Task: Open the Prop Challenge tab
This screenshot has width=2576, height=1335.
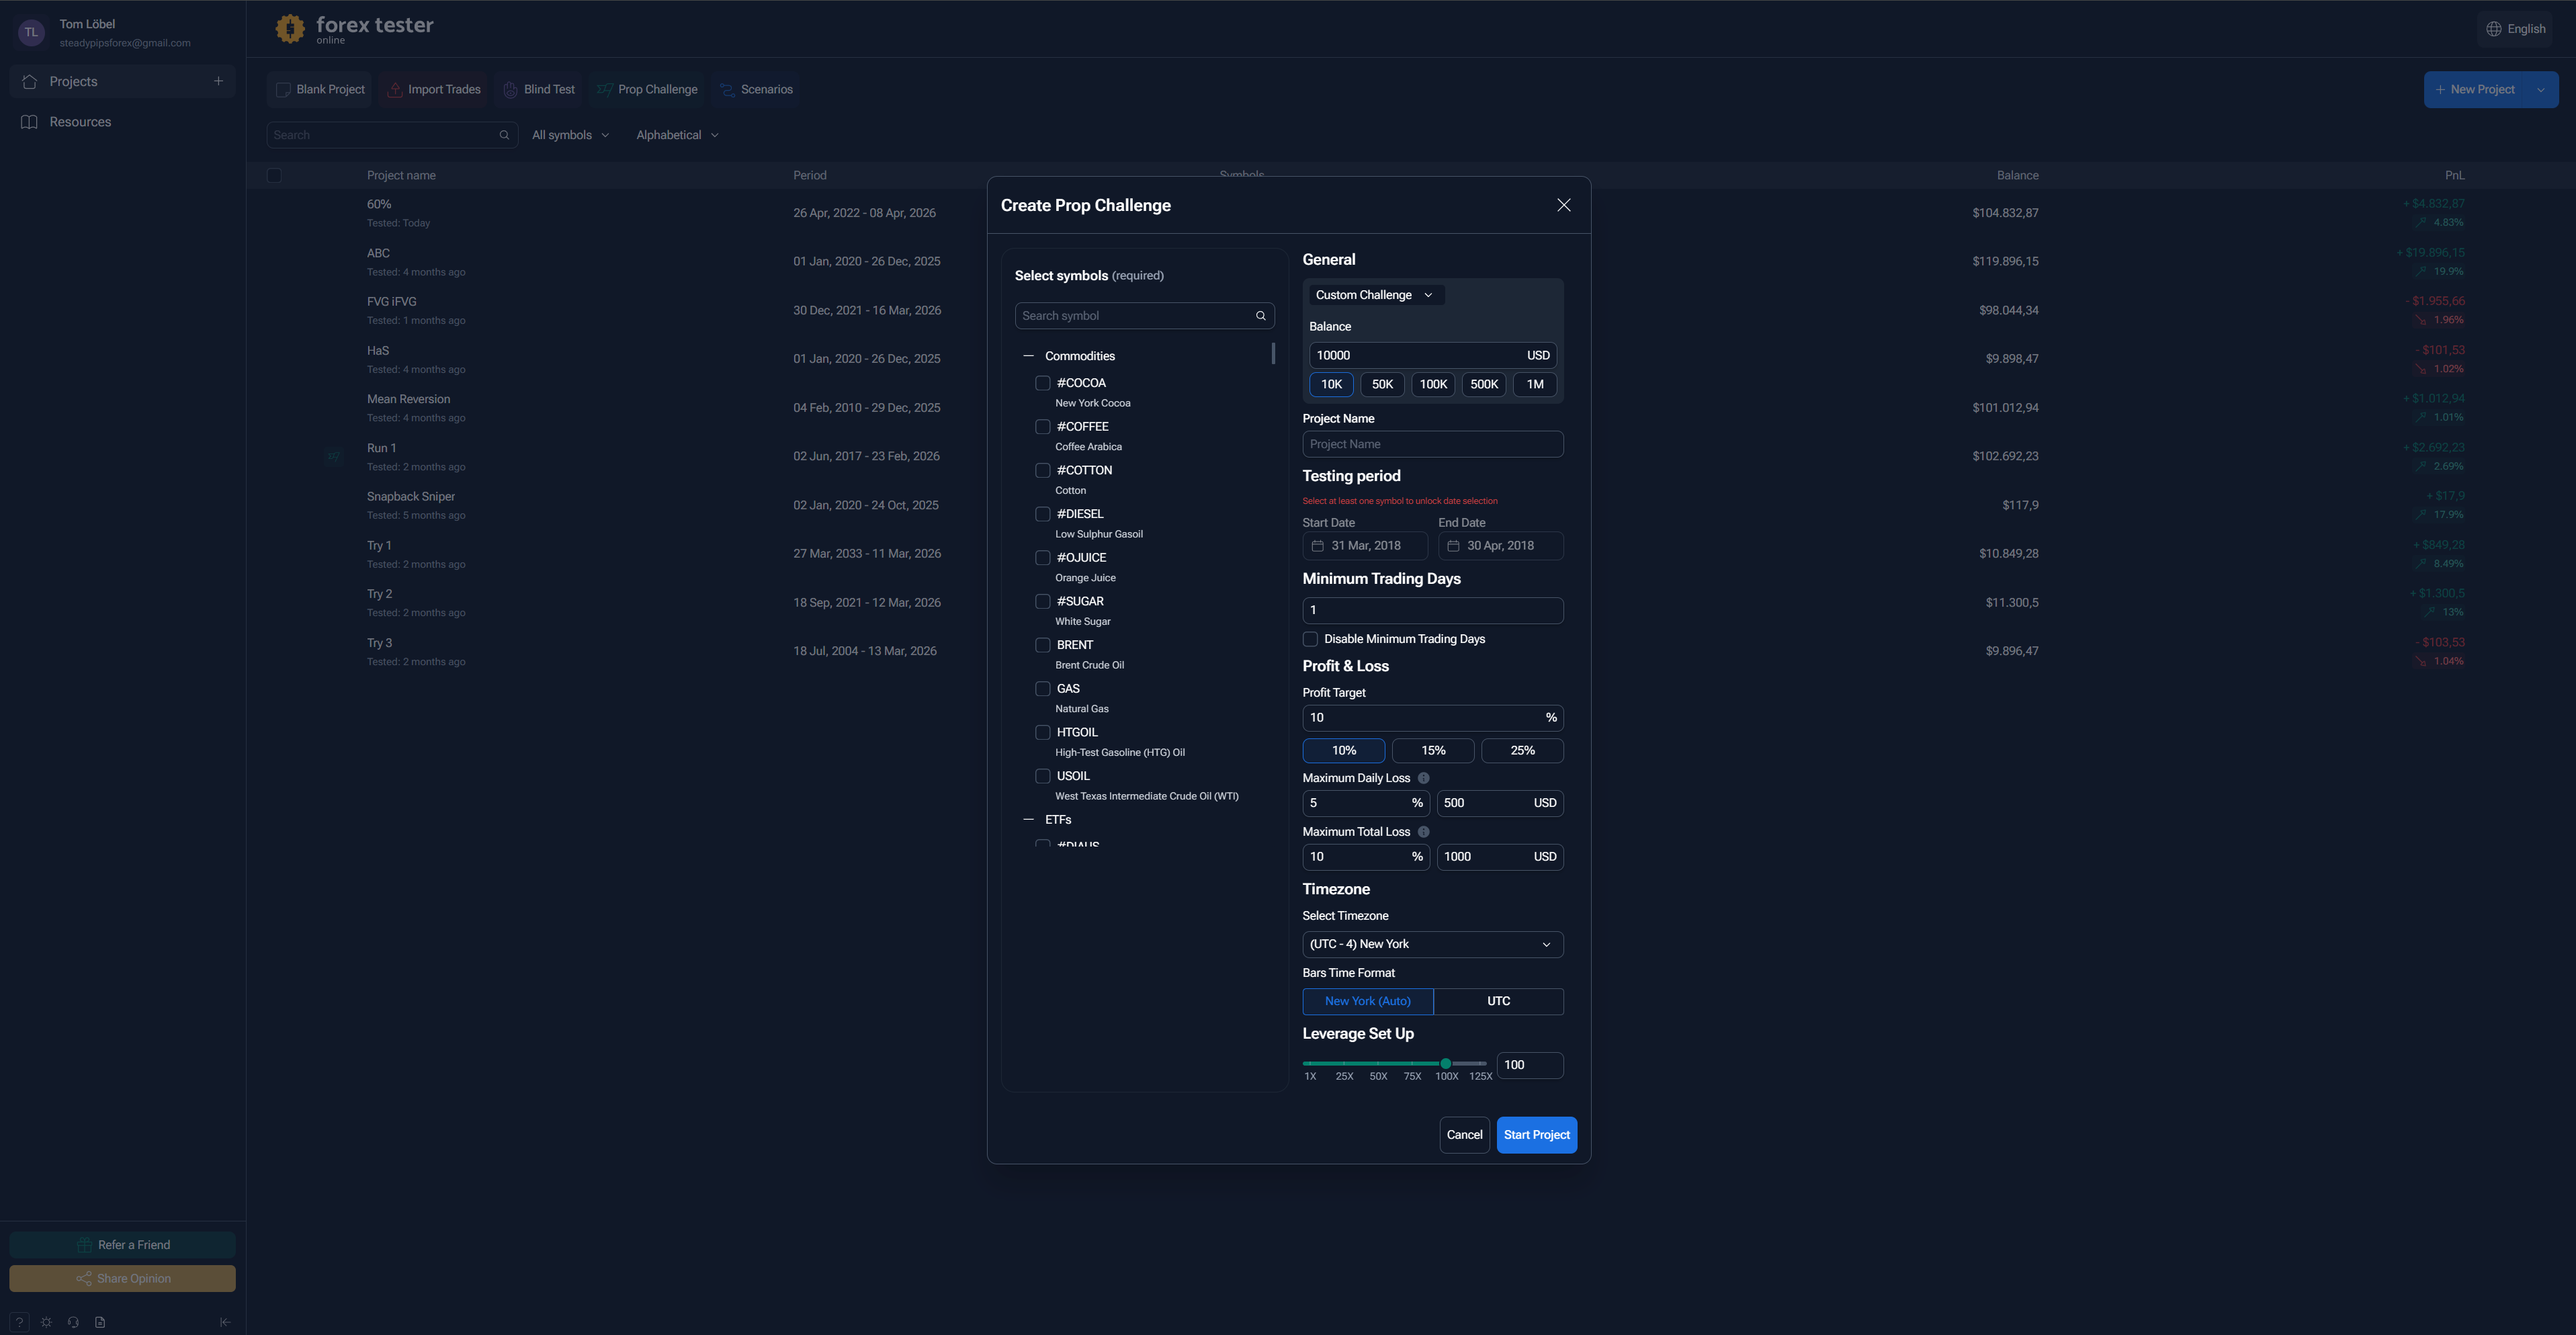Action: tap(647, 90)
